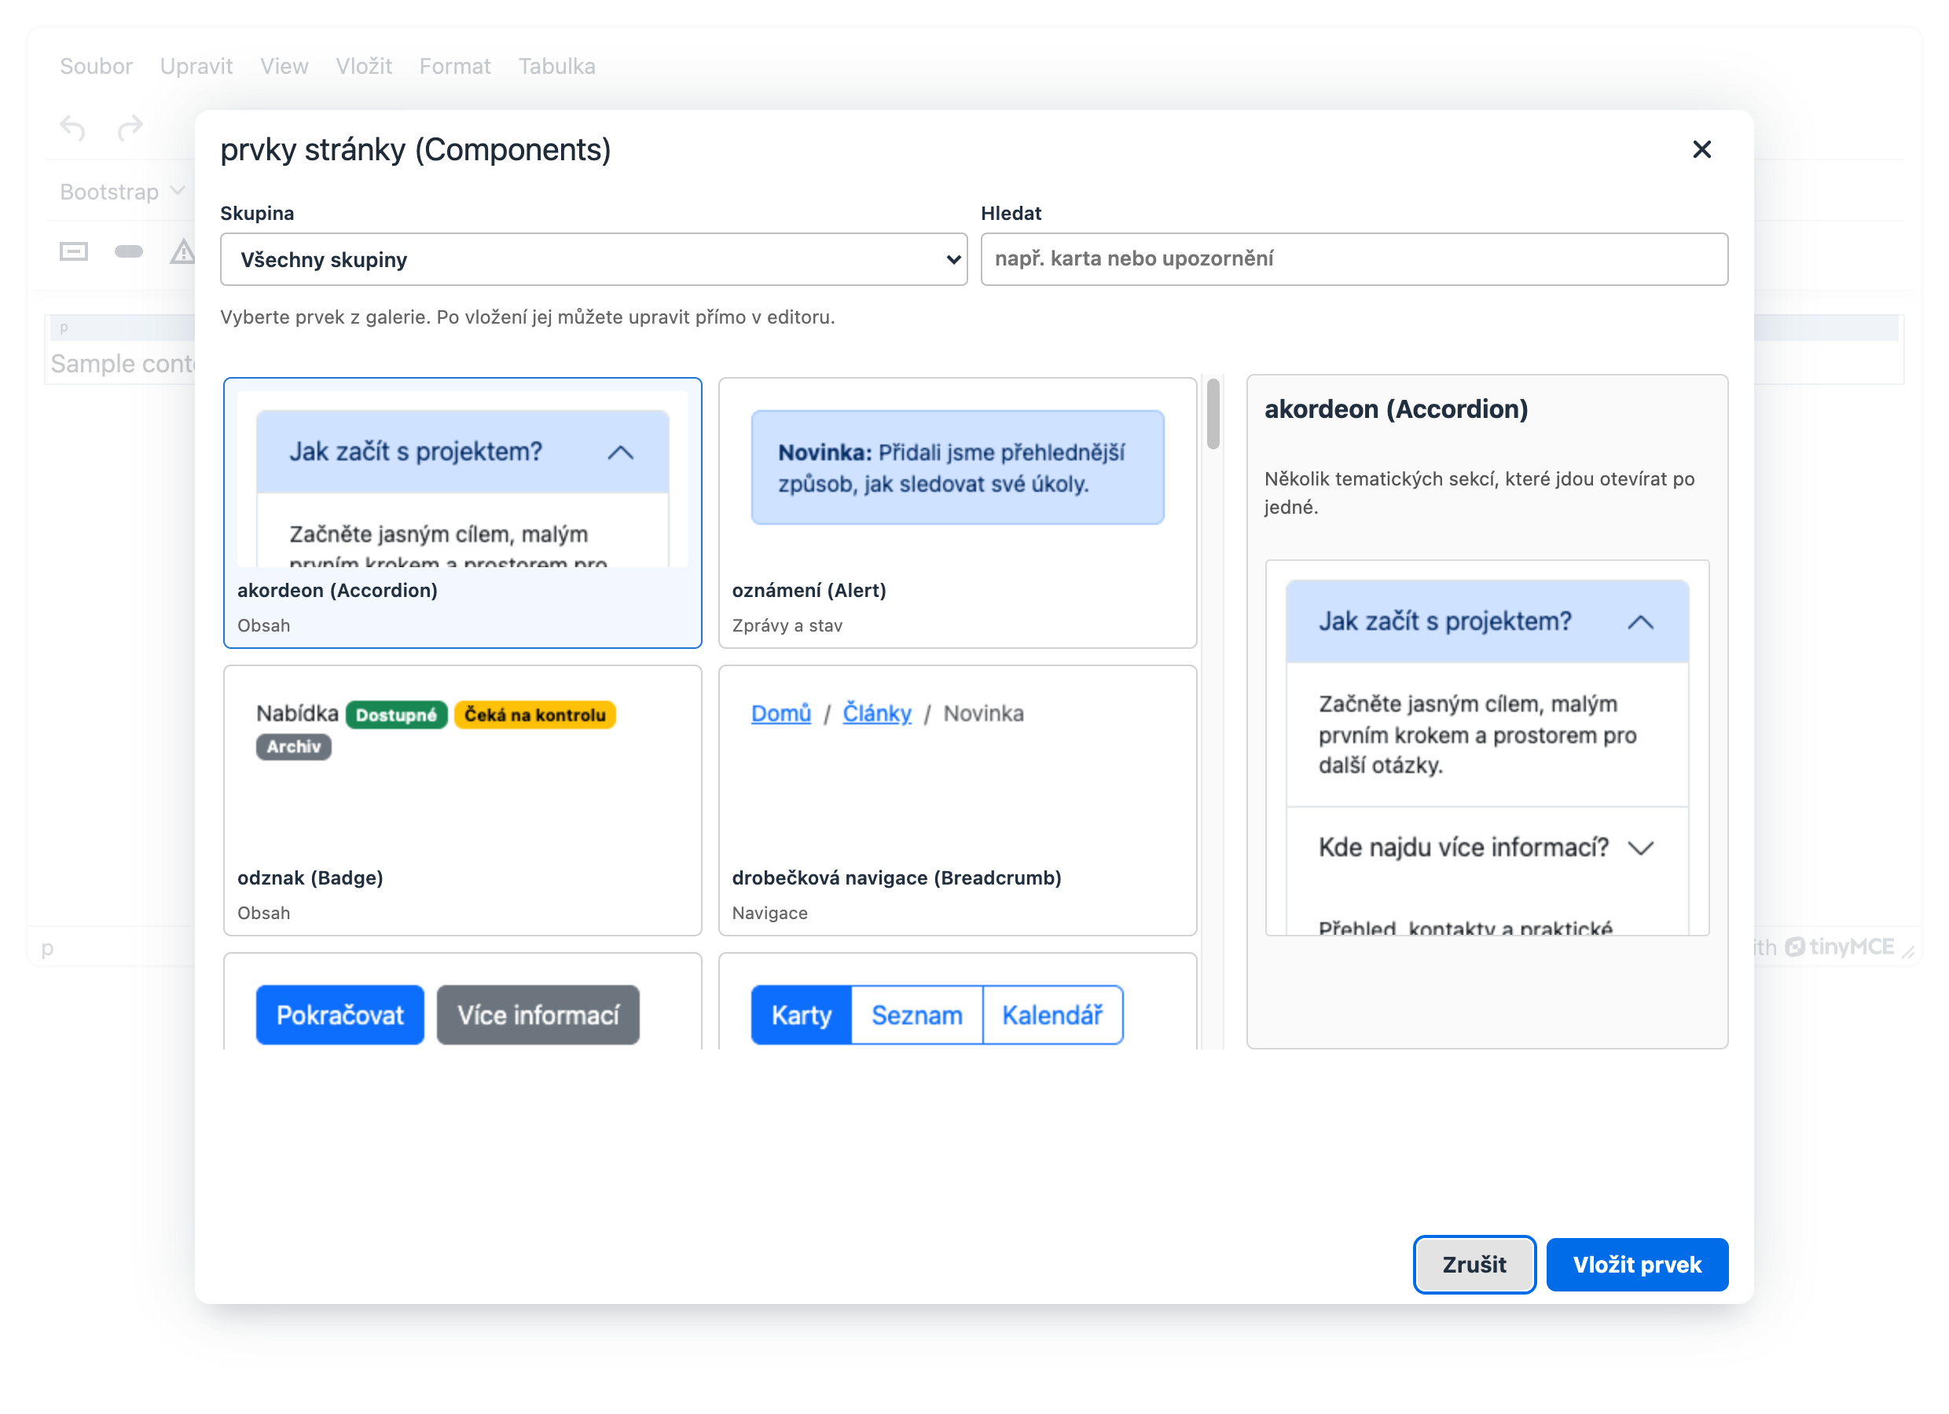1949x1414 pixels.
Task: Click the 'Novinka' breadcrumb text
Action: (983, 713)
